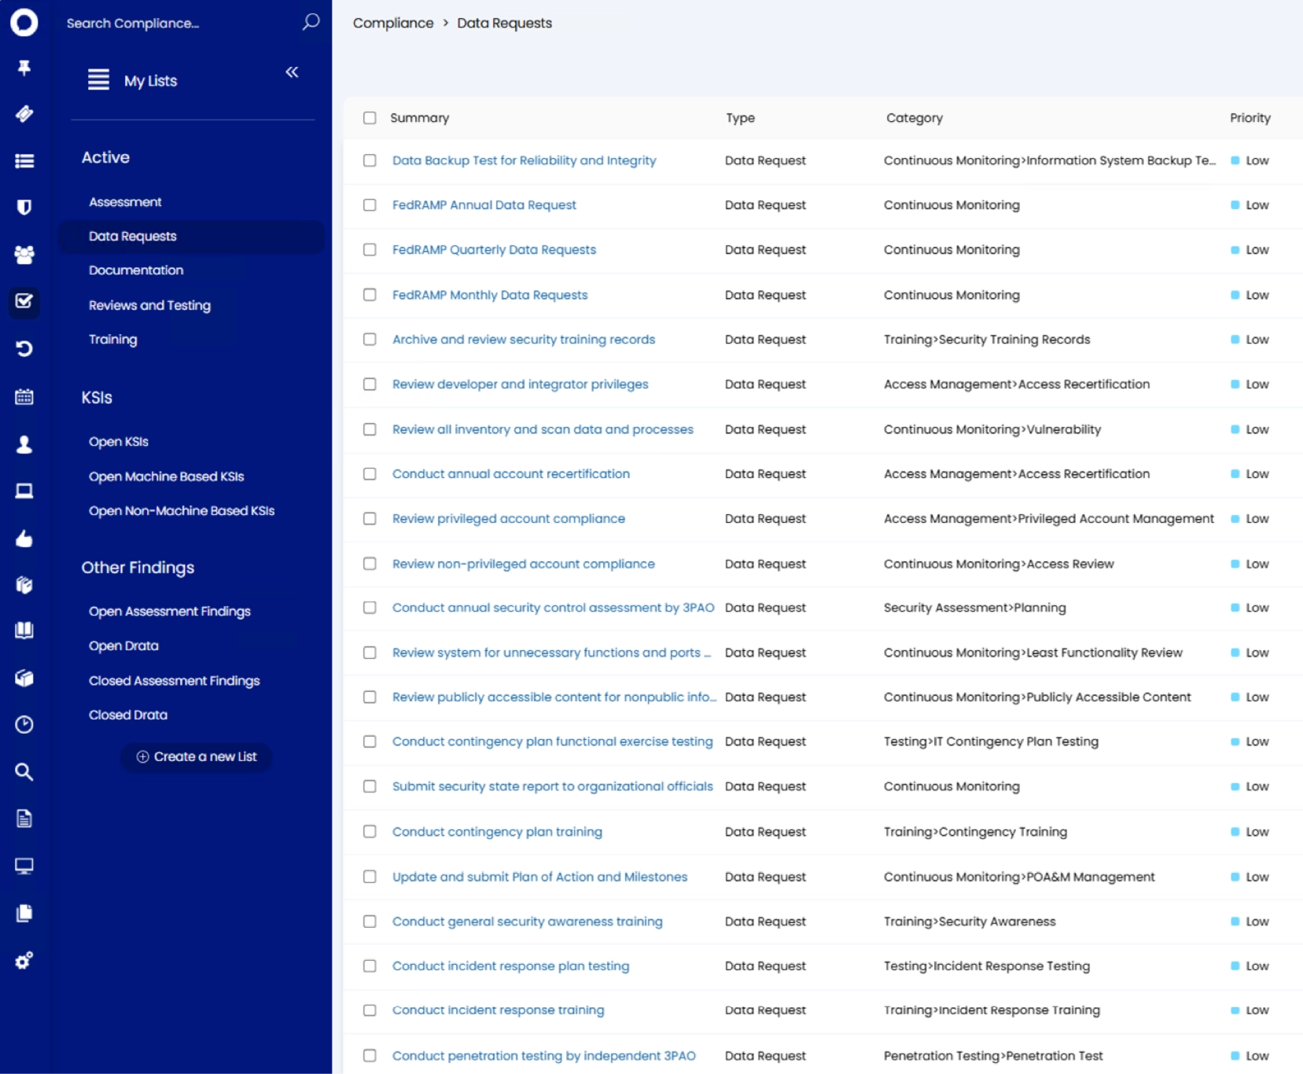Collapse the My Lists panel with double chevron

coord(292,72)
